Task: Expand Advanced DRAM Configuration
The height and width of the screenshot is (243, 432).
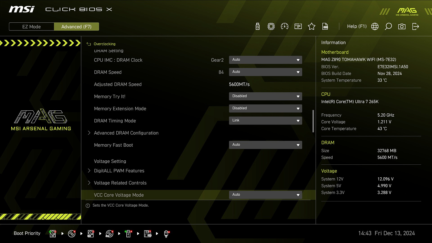Action: pos(126,133)
